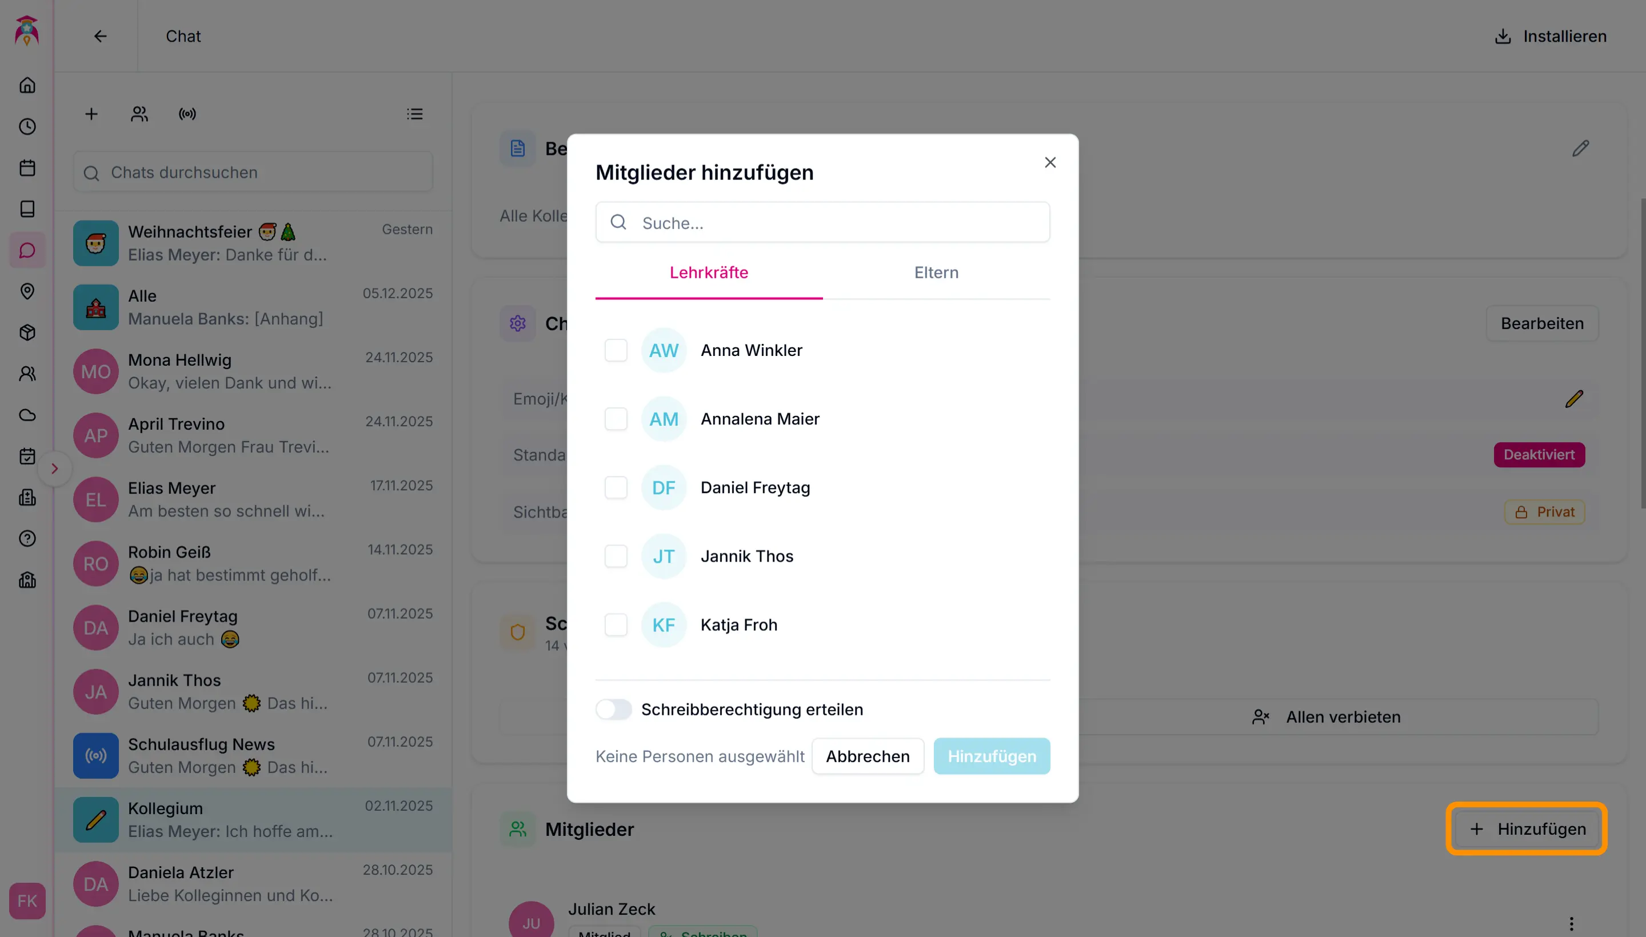Select the Daniel Freytag checkbox

tap(616, 487)
